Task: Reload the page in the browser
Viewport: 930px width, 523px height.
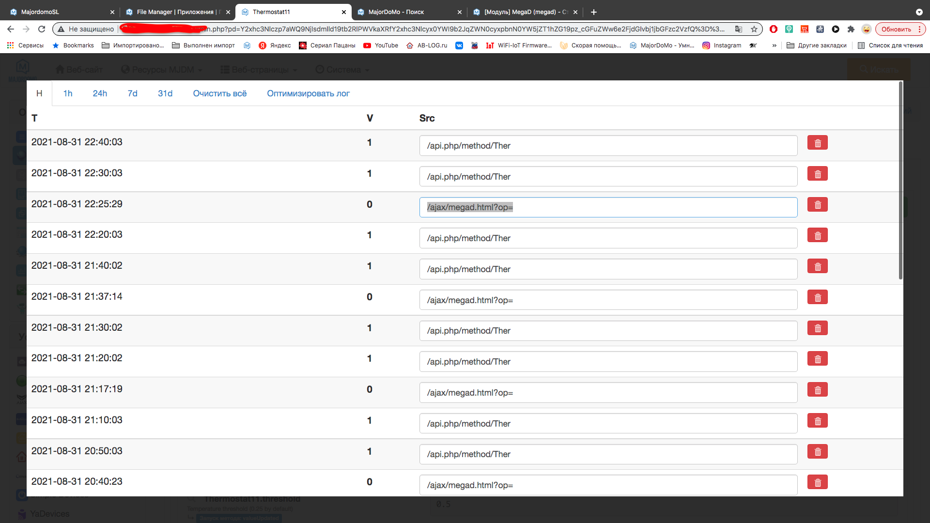Action: point(42,29)
